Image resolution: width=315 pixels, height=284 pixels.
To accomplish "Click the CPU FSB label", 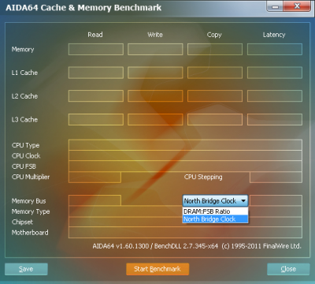I will coord(24,166).
